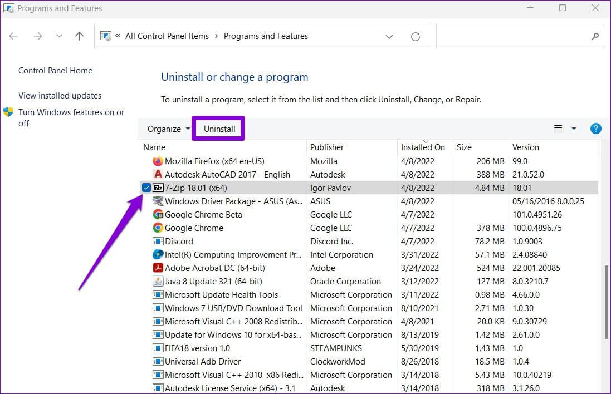Click the Microsoft Visual C++ 2008 Redistributable icon
The image size is (611, 394).
click(158, 322)
